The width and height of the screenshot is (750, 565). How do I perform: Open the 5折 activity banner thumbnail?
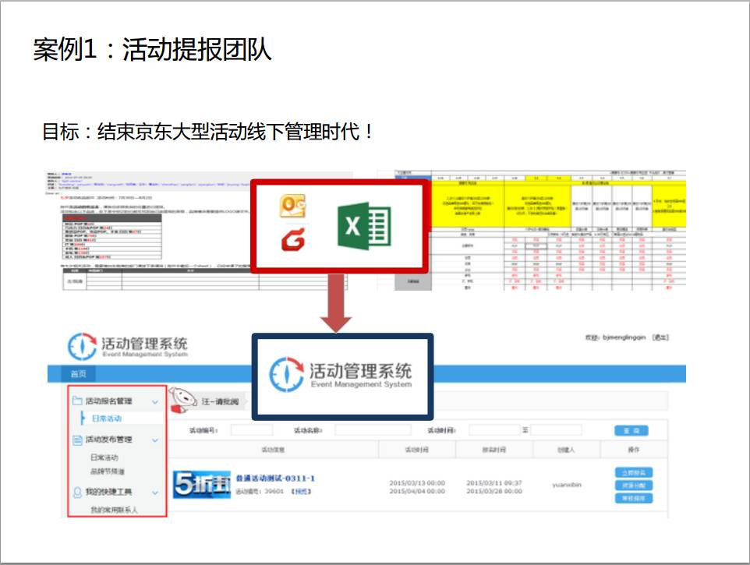tap(201, 484)
